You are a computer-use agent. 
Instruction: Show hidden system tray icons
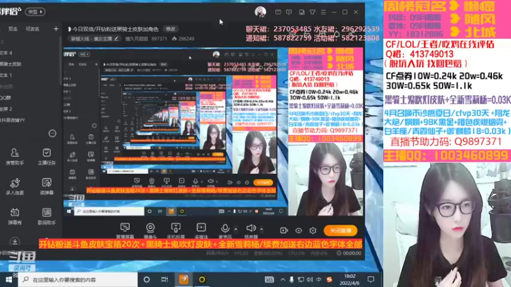tap(282, 279)
